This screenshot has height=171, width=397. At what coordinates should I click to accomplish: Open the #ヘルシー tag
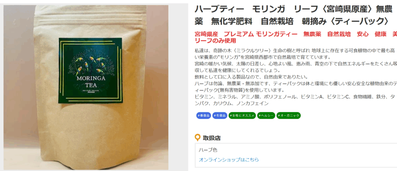[x=266, y=116]
